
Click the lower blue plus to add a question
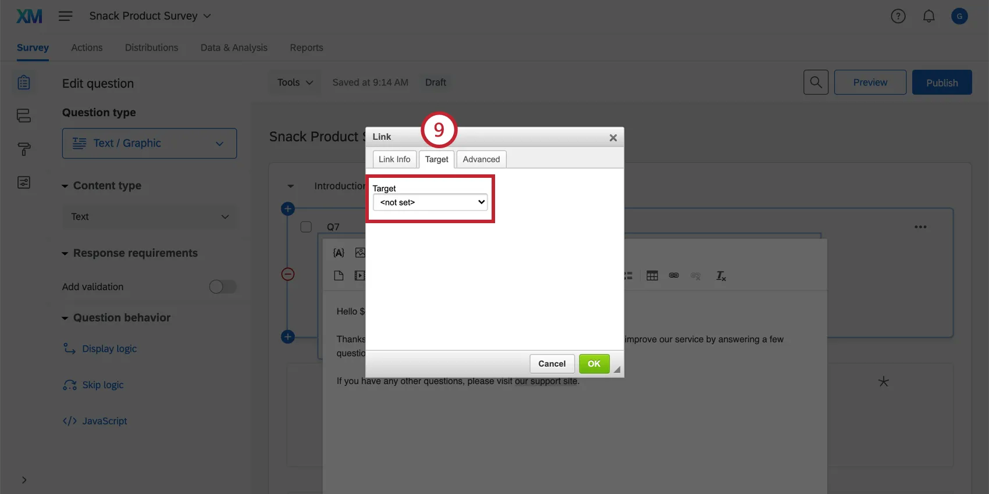pos(287,337)
